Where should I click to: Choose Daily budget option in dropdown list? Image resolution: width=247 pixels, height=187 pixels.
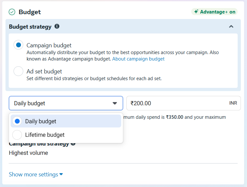pyautogui.click(x=66, y=121)
